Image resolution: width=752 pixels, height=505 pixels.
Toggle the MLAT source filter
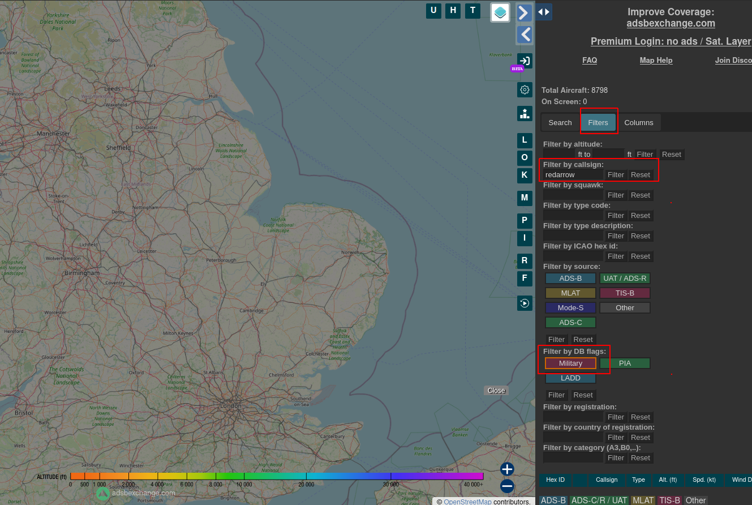coord(570,293)
